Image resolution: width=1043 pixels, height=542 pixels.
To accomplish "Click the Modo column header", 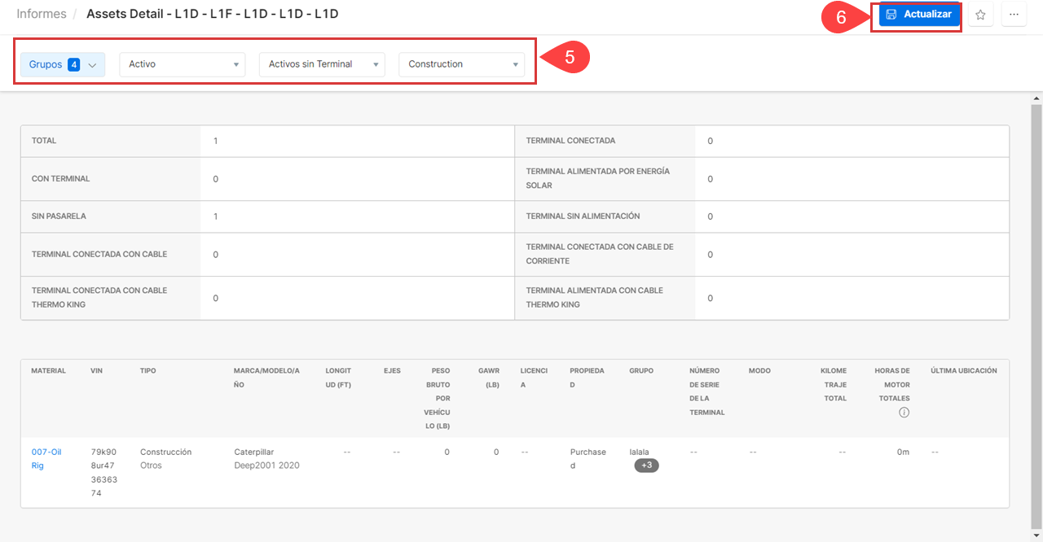I will (759, 370).
